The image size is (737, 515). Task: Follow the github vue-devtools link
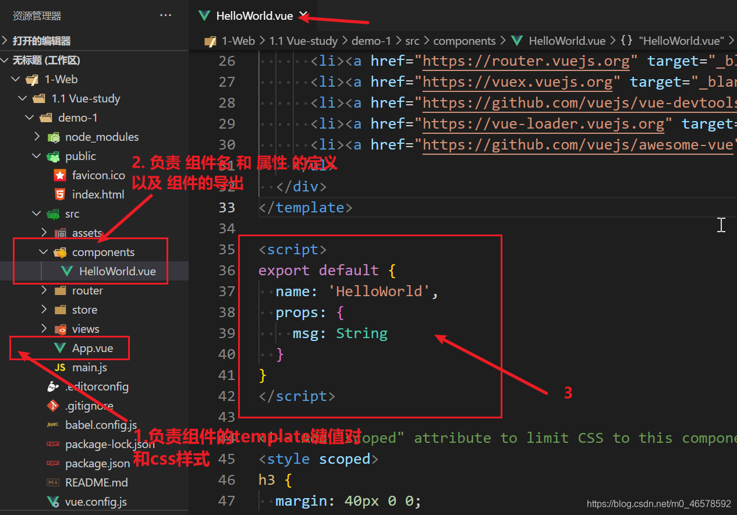pyautogui.click(x=580, y=103)
